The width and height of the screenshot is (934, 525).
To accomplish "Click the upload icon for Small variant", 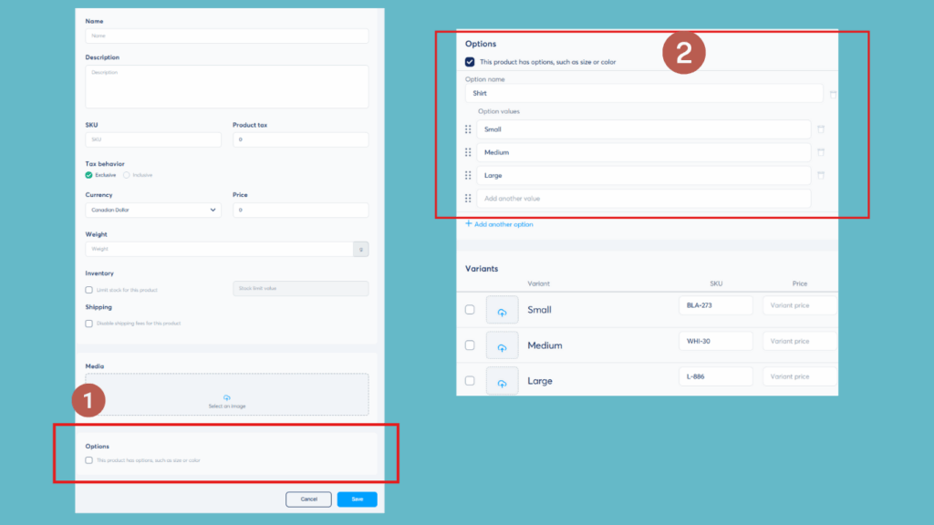I will coord(502,309).
